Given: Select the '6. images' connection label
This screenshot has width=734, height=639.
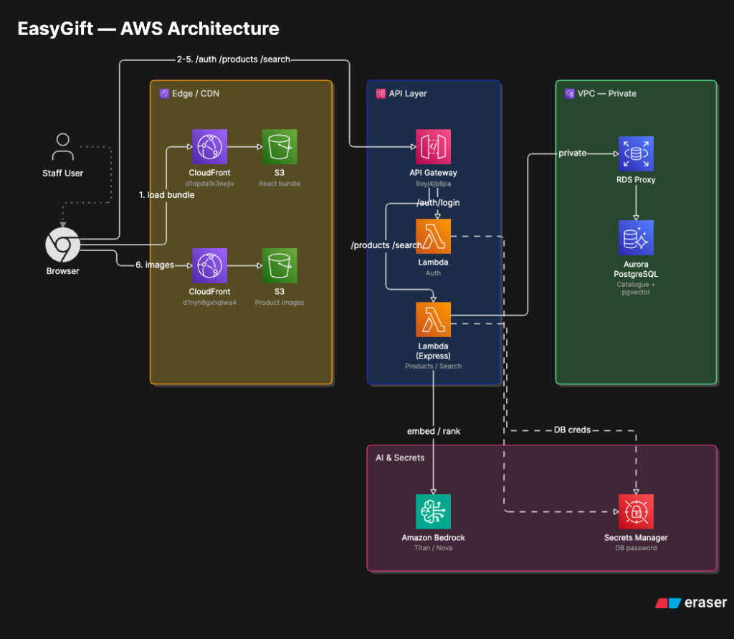Looking at the screenshot, I should point(155,265).
